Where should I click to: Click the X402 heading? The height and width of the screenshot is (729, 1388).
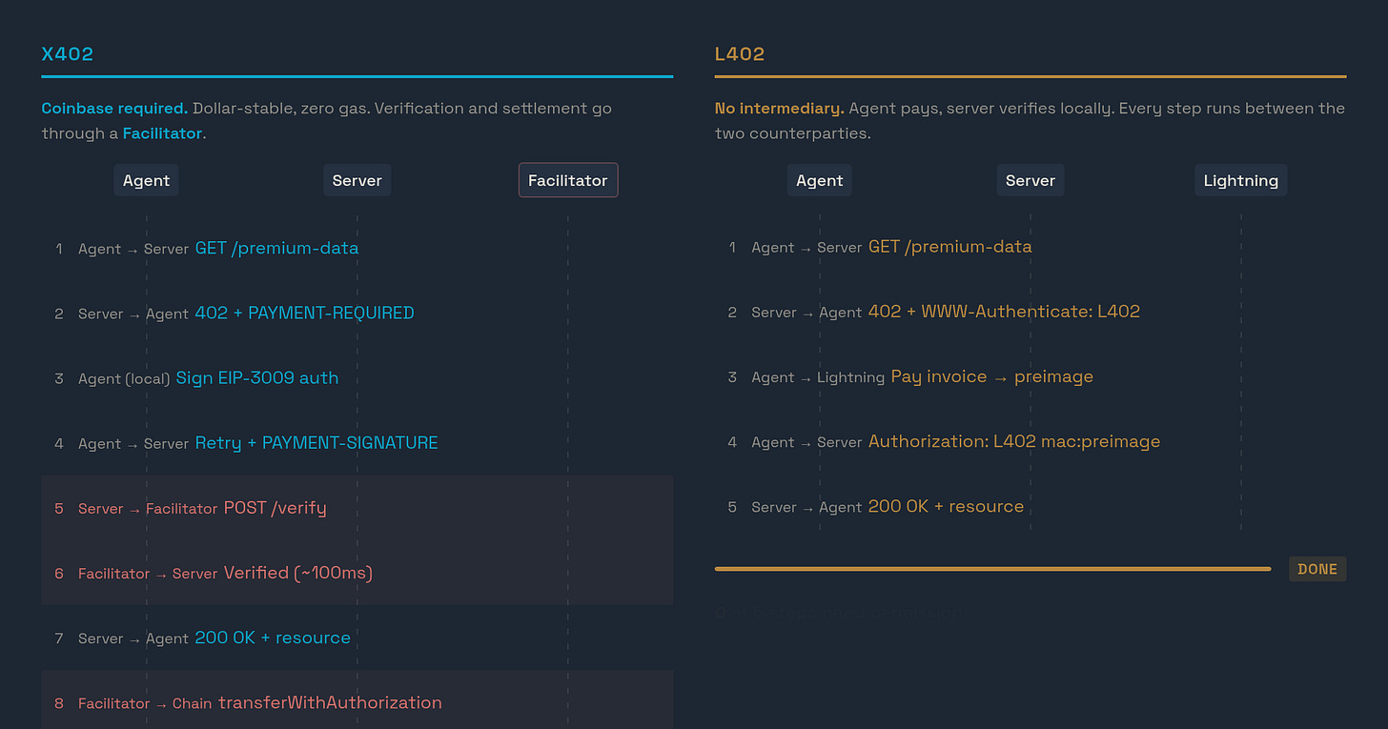[x=68, y=54]
